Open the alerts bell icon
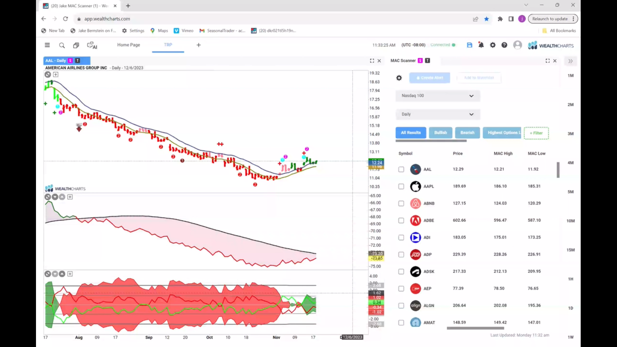Viewport: 617px width, 347px height. 481,45
